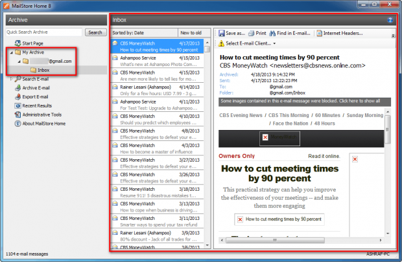Open the CBS This Morning link
The height and width of the screenshot is (262, 402).
(x=289, y=115)
